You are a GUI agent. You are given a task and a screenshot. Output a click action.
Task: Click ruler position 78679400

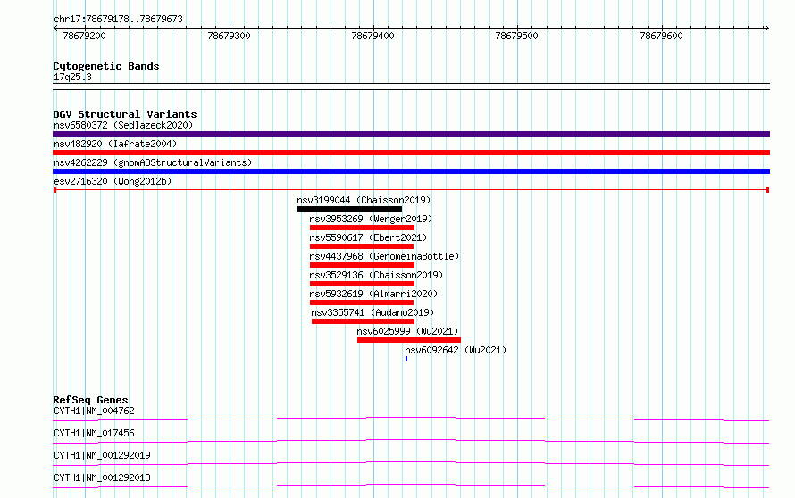coord(372,36)
